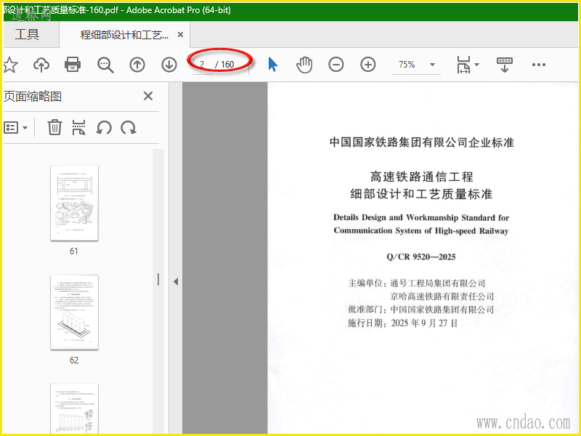Click the title line 细部设计和工艺质量标准

[x=422, y=194]
